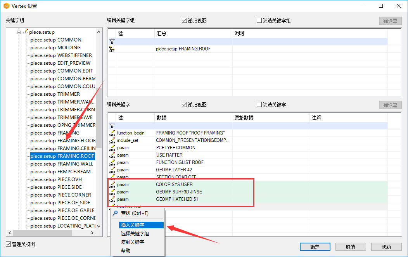Click filter funnel icon in keyword table
Viewport: 408px width, 257px height.
[x=112, y=126]
